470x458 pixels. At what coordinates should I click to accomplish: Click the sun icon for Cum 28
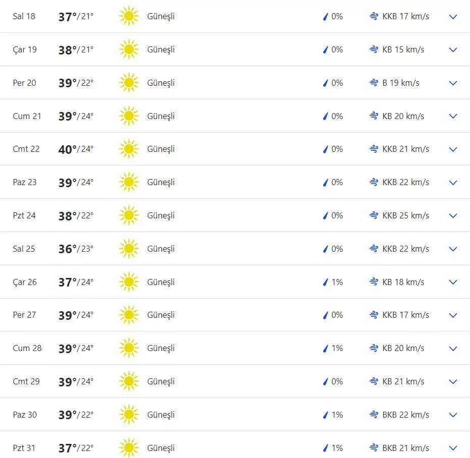(x=129, y=348)
